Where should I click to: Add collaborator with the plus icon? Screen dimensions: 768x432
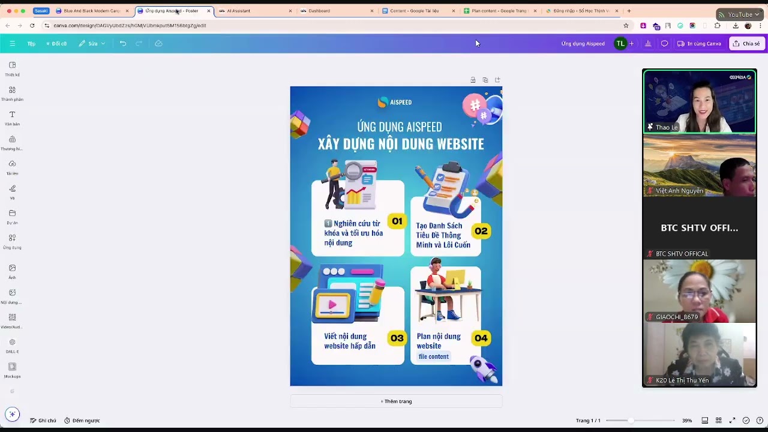coord(631,43)
